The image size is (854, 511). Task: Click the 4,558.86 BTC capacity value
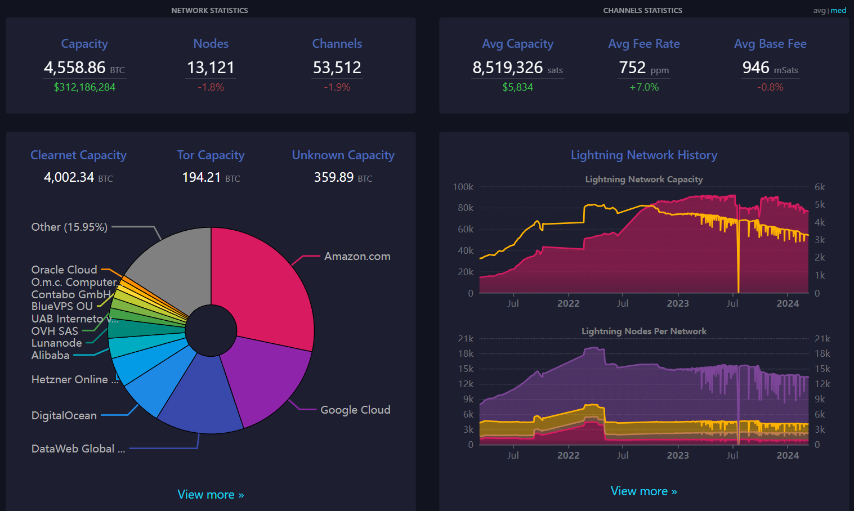click(84, 68)
